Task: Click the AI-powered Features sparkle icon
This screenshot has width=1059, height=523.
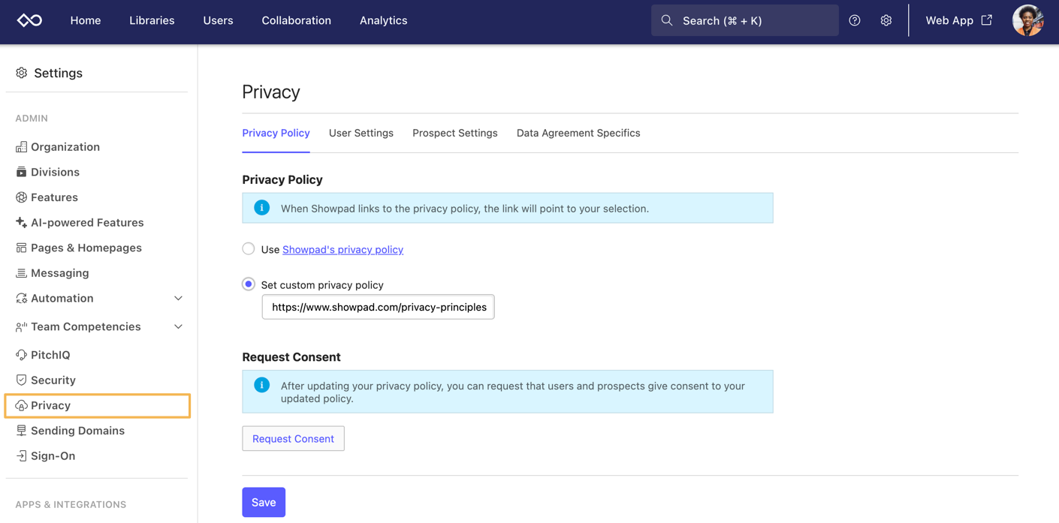Action: click(x=21, y=223)
